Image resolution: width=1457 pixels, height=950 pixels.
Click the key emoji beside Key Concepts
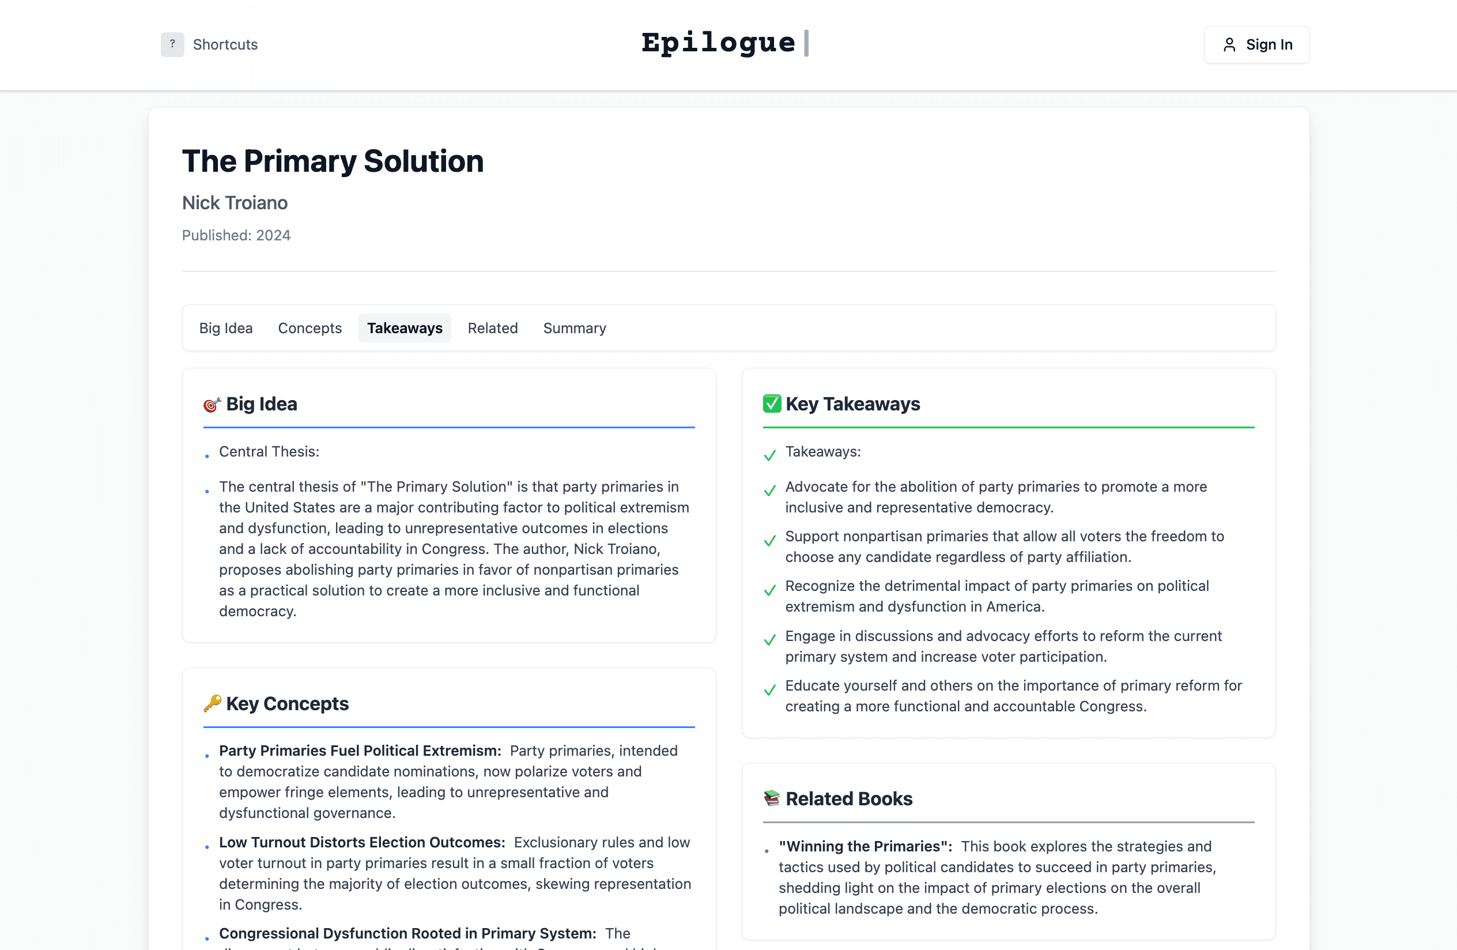[x=212, y=703]
